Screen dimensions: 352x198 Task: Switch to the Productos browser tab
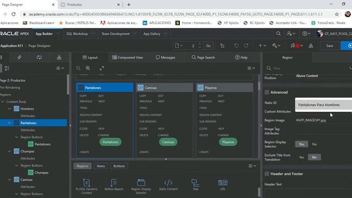point(90,4)
